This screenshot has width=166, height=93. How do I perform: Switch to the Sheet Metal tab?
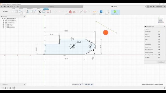pos(30,9)
